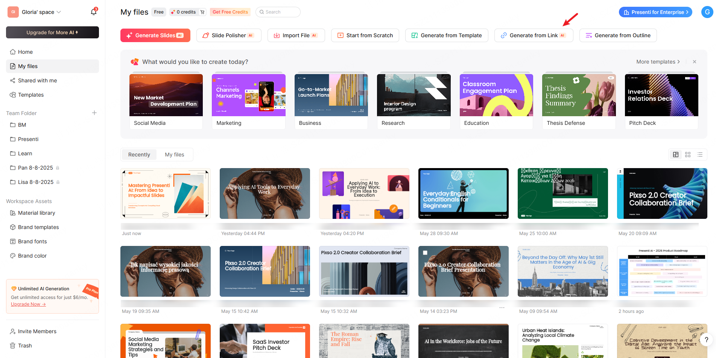Choose the Education template category
Viewport: 716px width, 358px height.
tap(496, 102)
